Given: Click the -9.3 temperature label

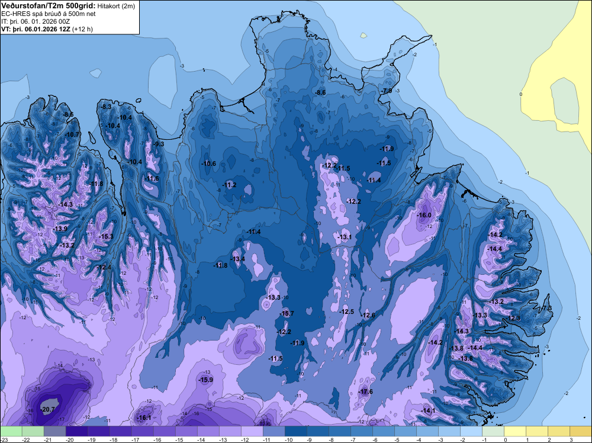Looking at the screenshot, I should (x=159, y=144).
